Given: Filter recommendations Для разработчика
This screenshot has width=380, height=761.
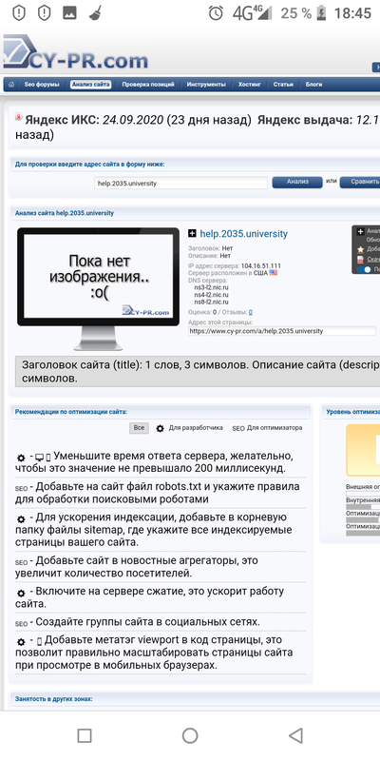Looking at the screenshot, I should (x=189, y=428).
